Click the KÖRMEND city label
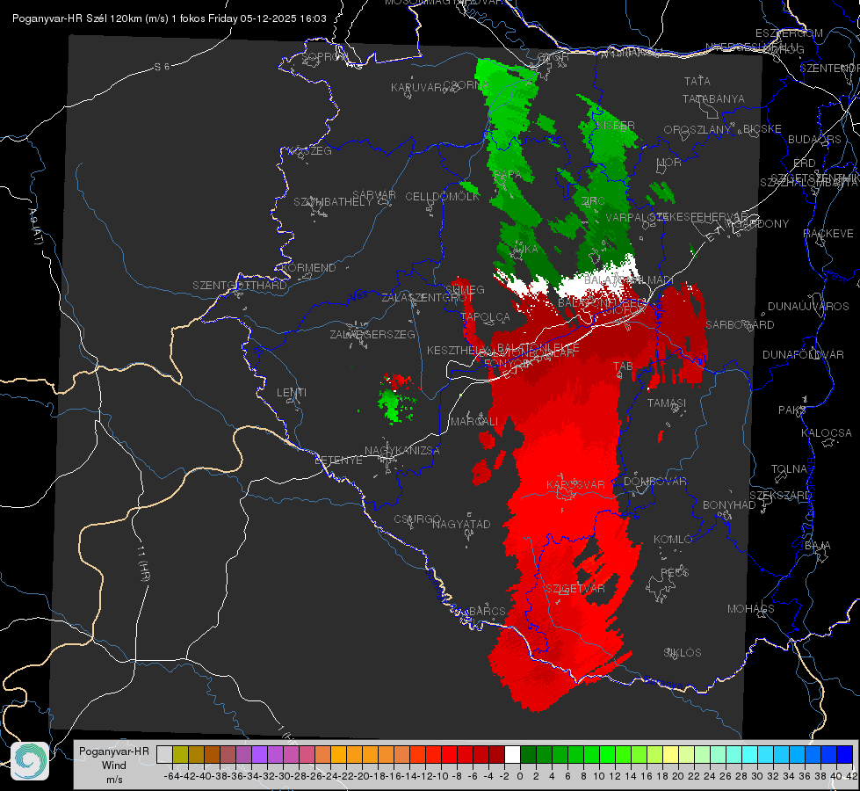This screenshot has width=860, height=791. [308, 268]
